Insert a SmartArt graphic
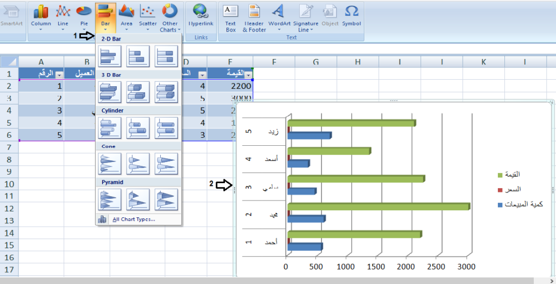 11,16
